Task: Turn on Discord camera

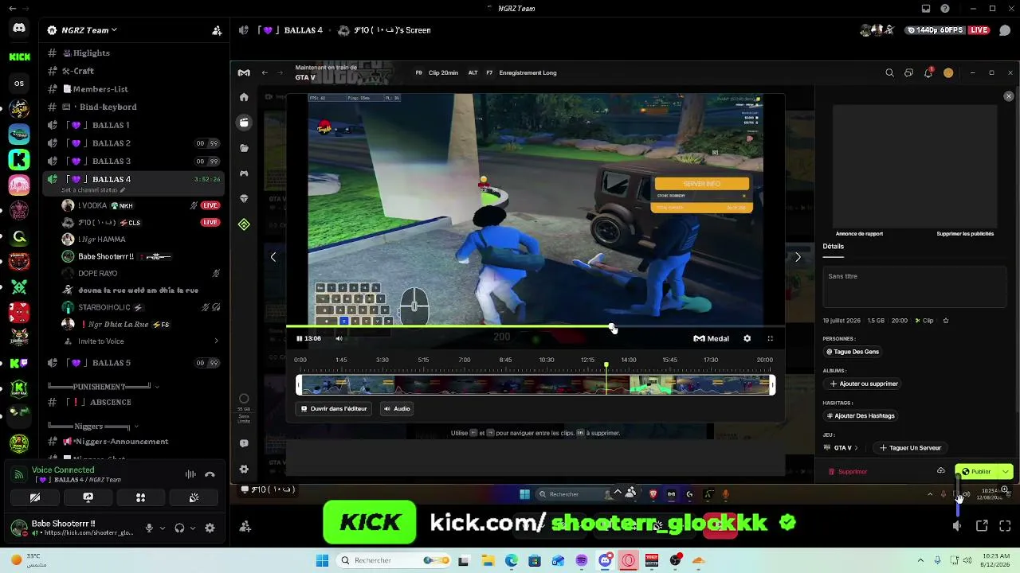Action: (x=35, y=498)
